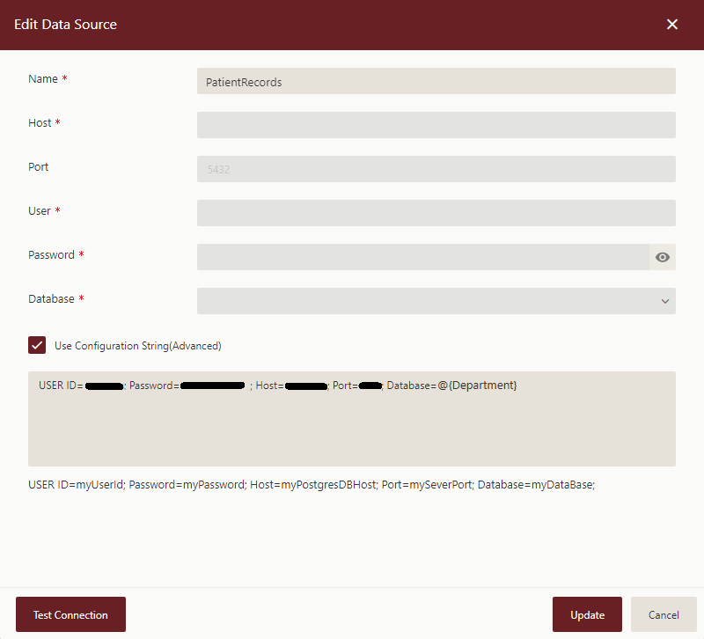Viewport: 704px width, 639px height.
Task: Click the Database field label
Action: (x=51, y=299)
